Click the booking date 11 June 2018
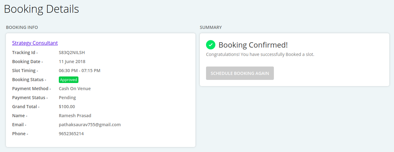The height and width of the screenshot is (152, 394). pos(72,62)
